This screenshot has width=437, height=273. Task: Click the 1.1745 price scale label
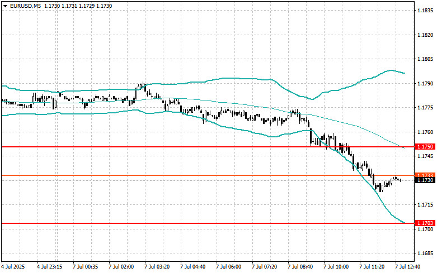[425, 156]
